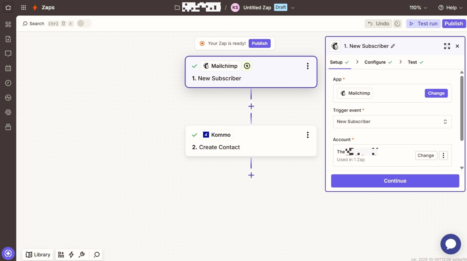Open the three-dot menu on Kommo step
The width and height of the screenshot is (467, 261).
[x=307, y=135]
